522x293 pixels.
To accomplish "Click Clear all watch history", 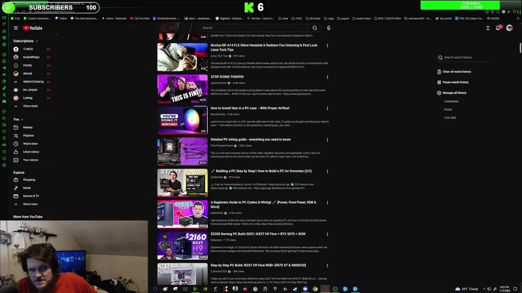I will [x=457, y=72].
